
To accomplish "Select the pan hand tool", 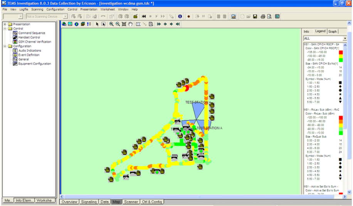I will [x=130, y=24].
